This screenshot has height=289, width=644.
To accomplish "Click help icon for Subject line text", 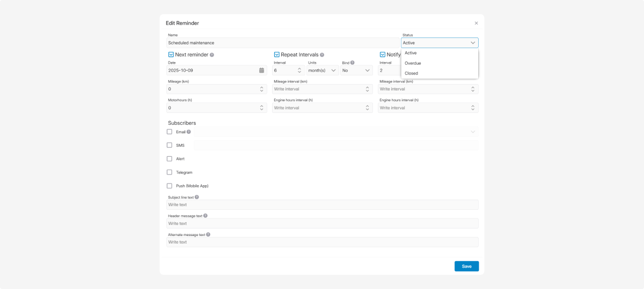I will point(197,197).
